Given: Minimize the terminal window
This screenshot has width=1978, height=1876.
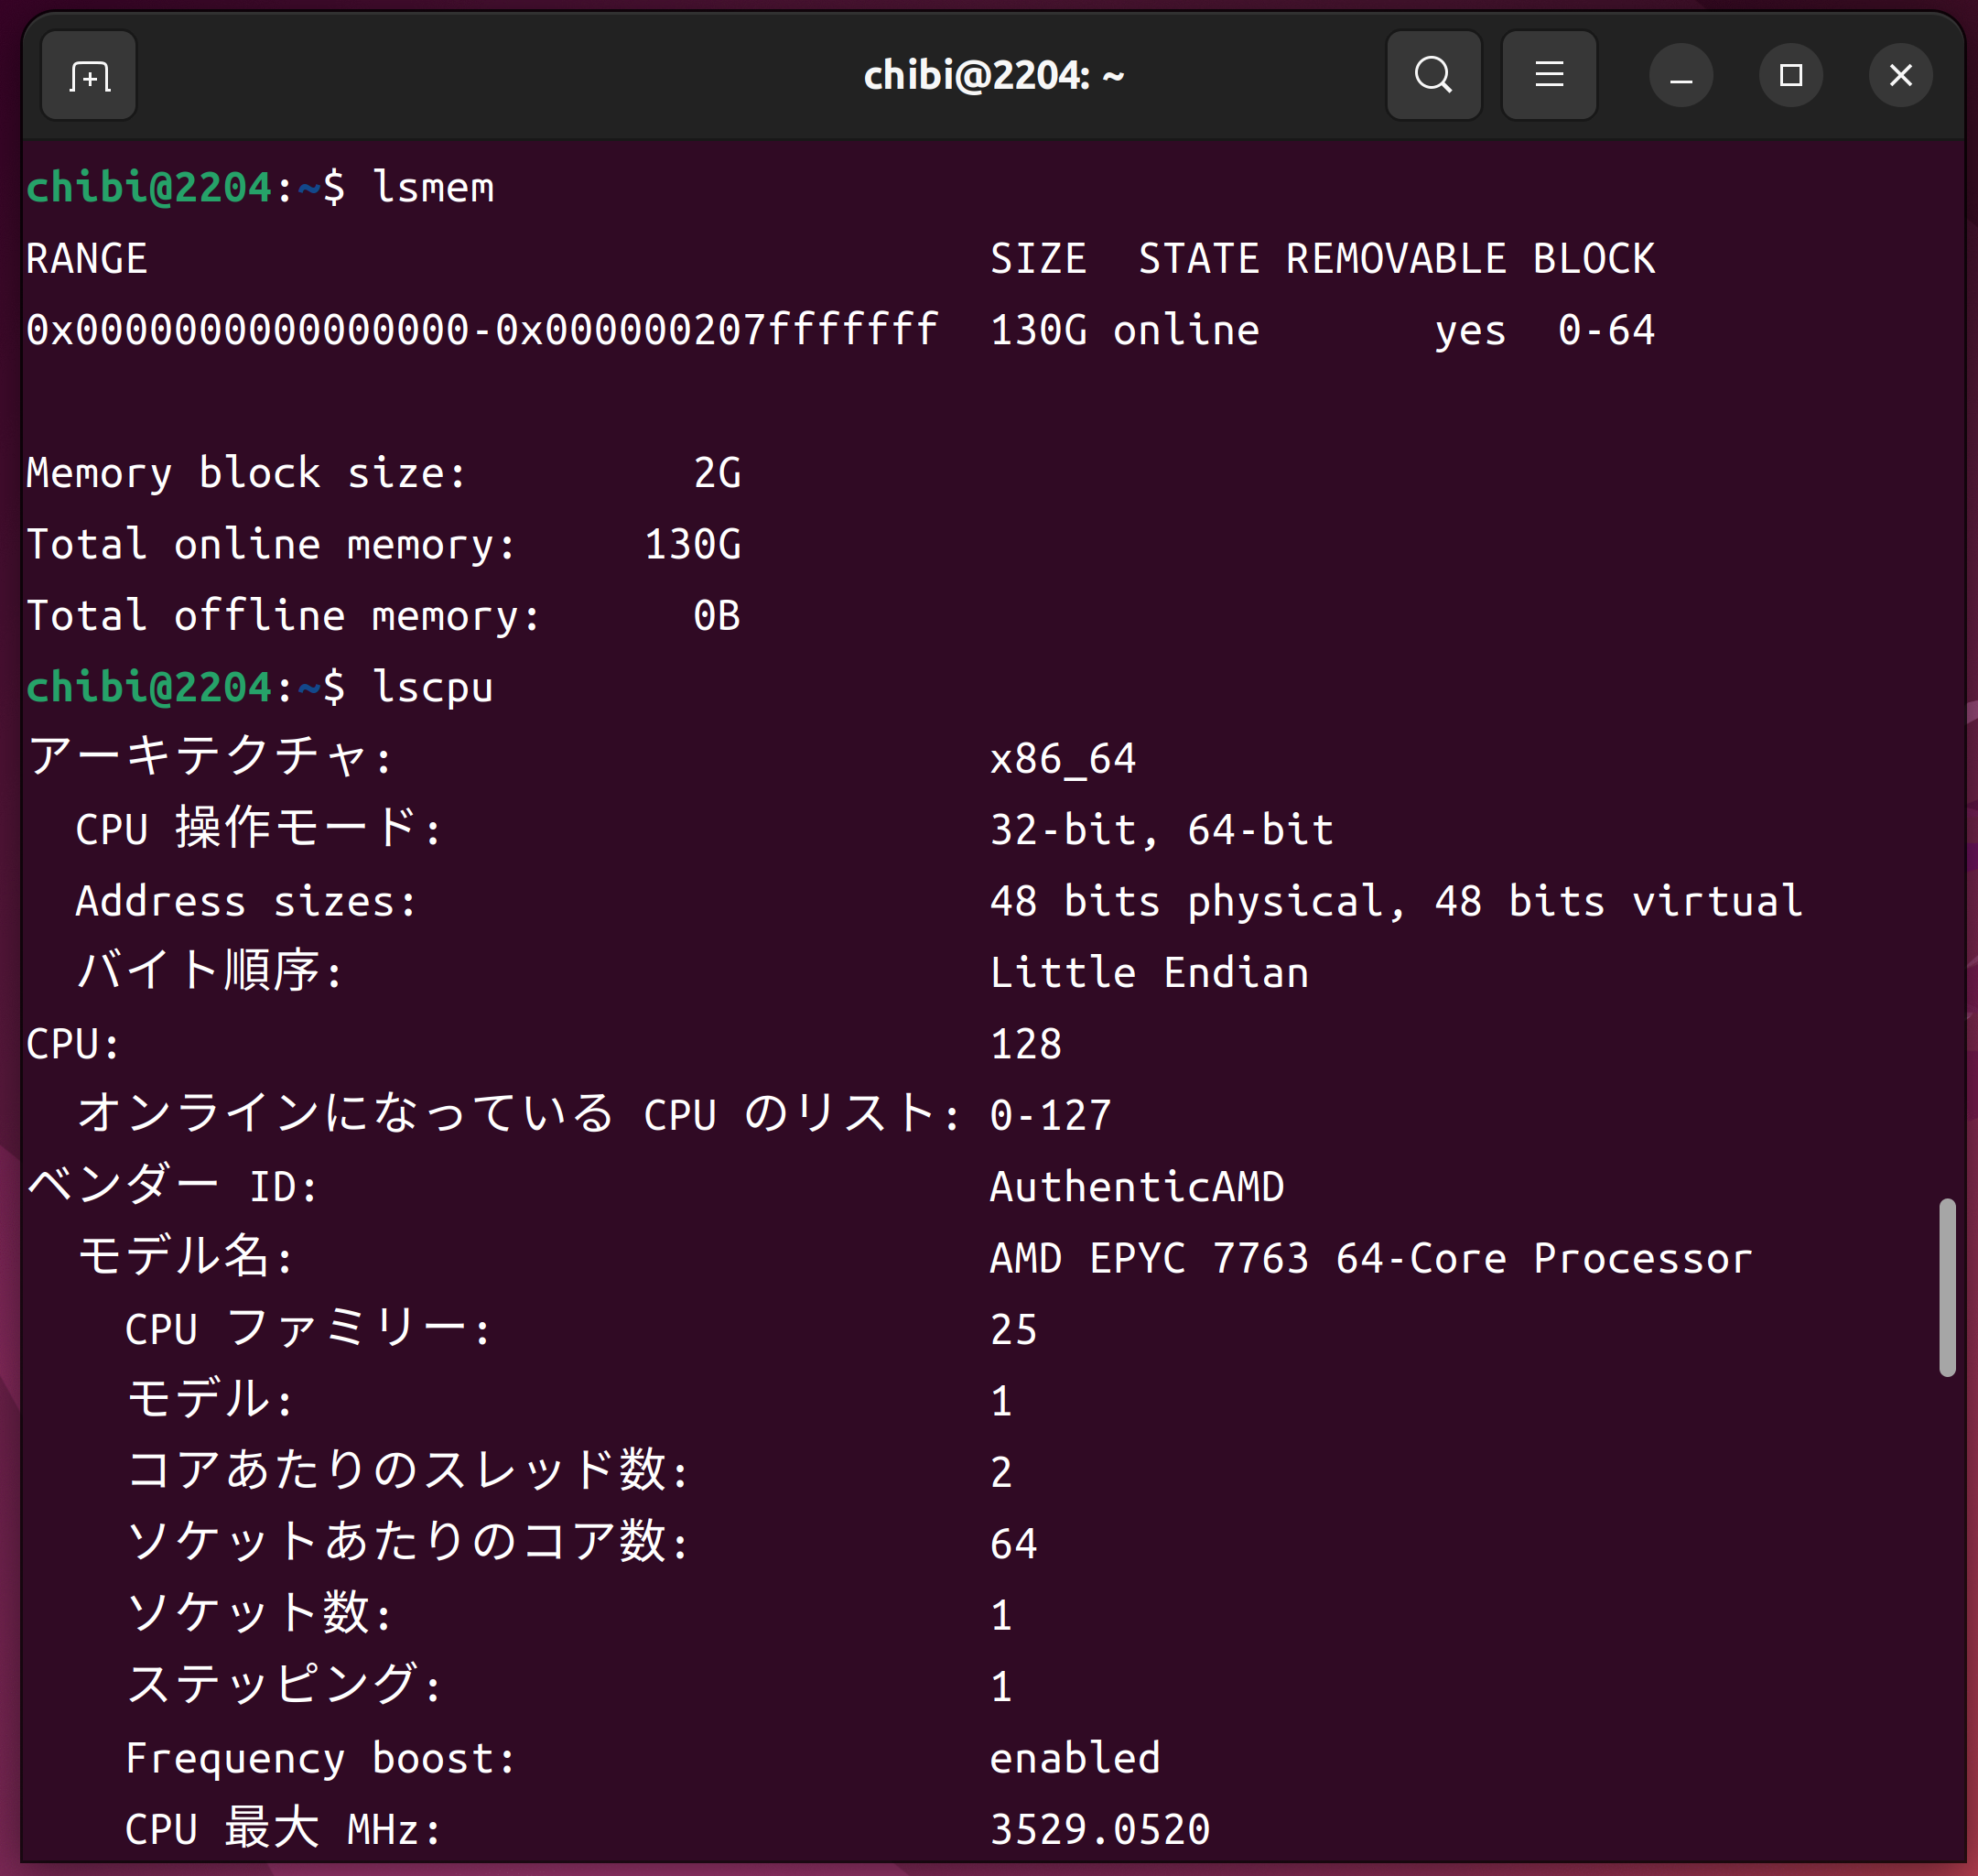Looking at the screenshot, I should pyautogui.click(x=1681, y=76).
